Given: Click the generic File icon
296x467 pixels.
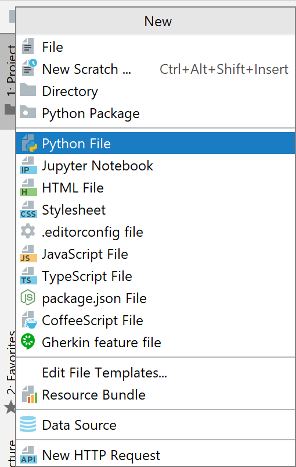Looking at the screenshot, I should point(28,47).
